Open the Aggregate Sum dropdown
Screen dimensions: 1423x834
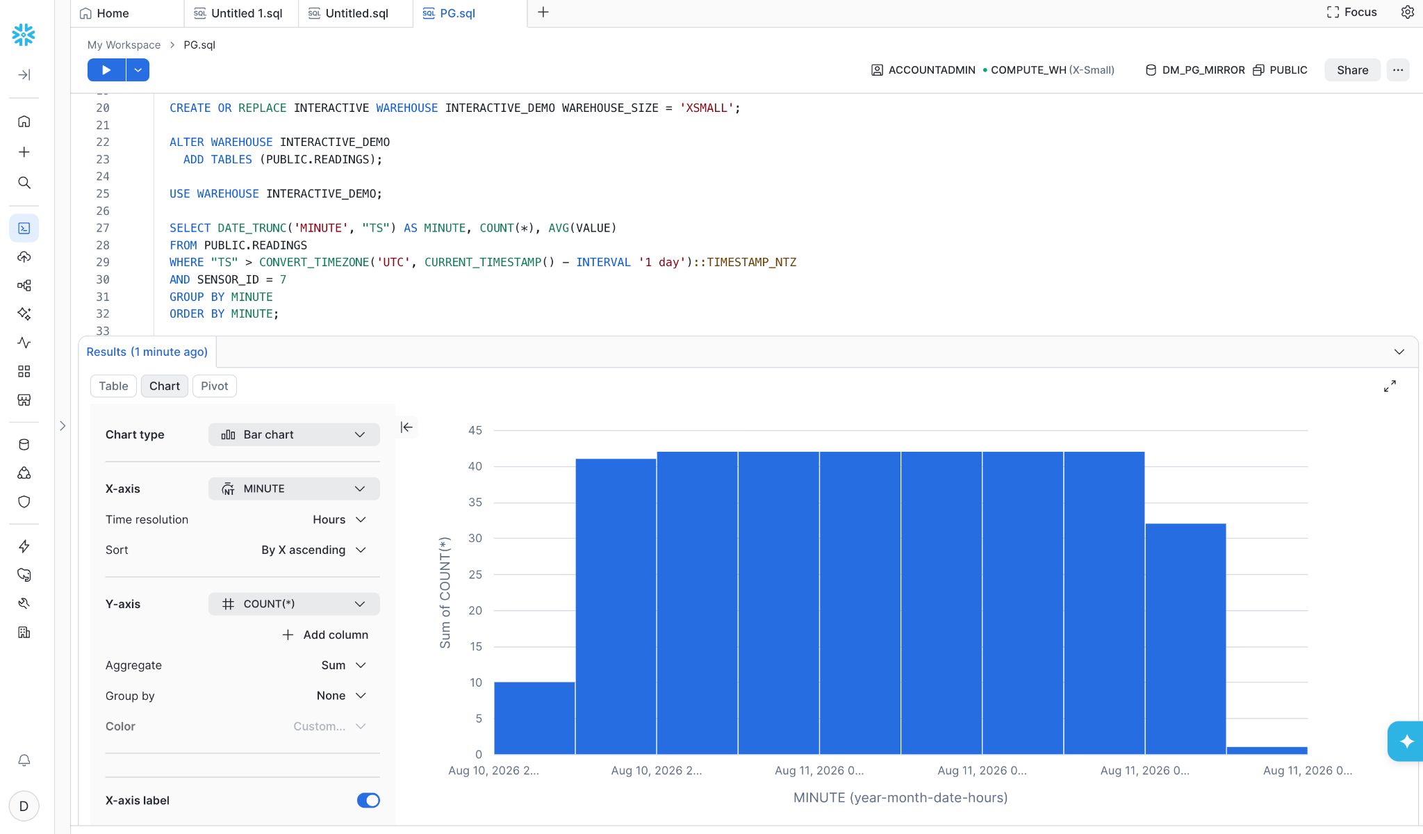(x=343, y=666)
